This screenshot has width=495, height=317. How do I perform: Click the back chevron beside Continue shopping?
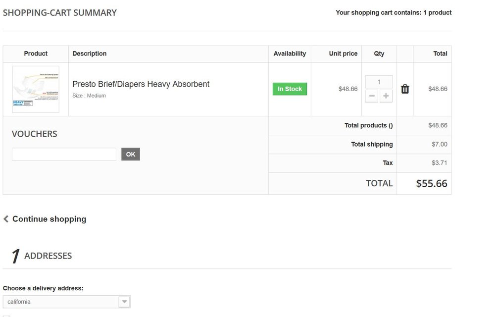point(6,219)
